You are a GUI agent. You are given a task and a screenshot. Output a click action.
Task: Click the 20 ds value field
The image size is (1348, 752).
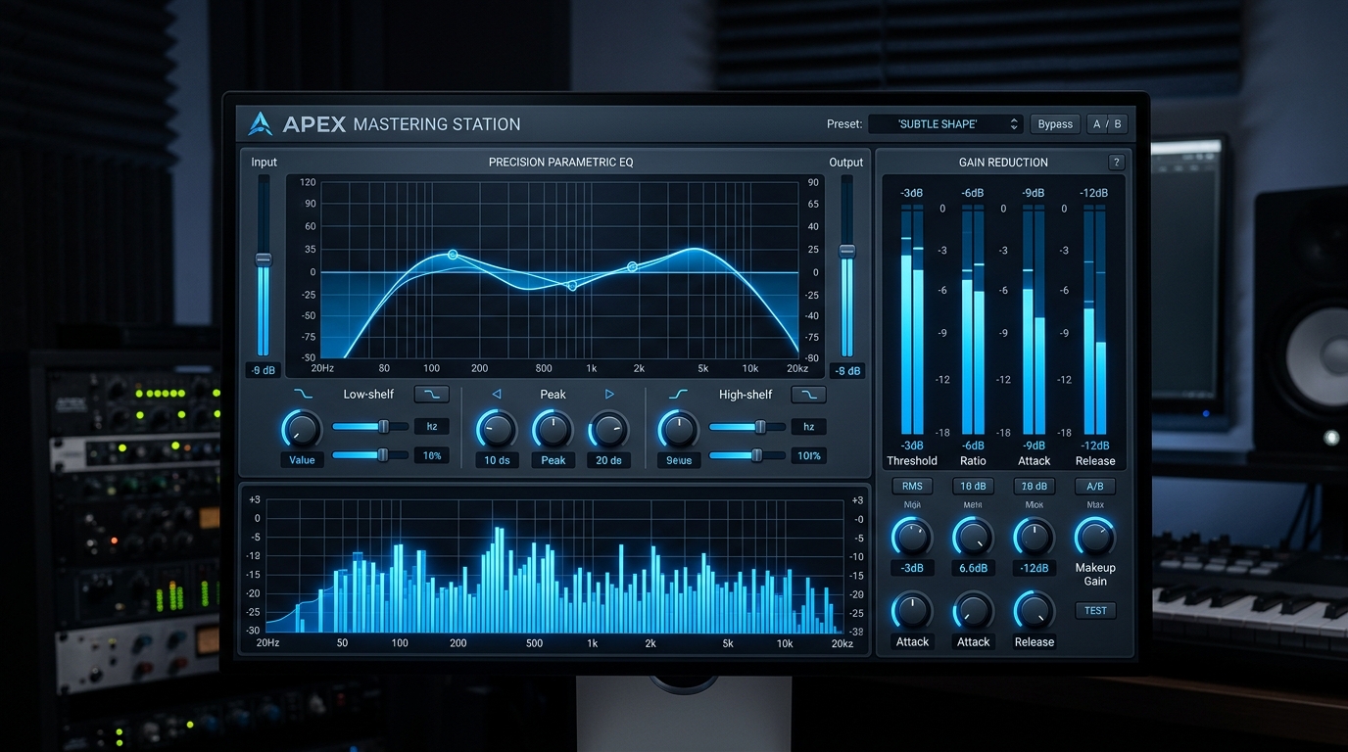point(608,460)
